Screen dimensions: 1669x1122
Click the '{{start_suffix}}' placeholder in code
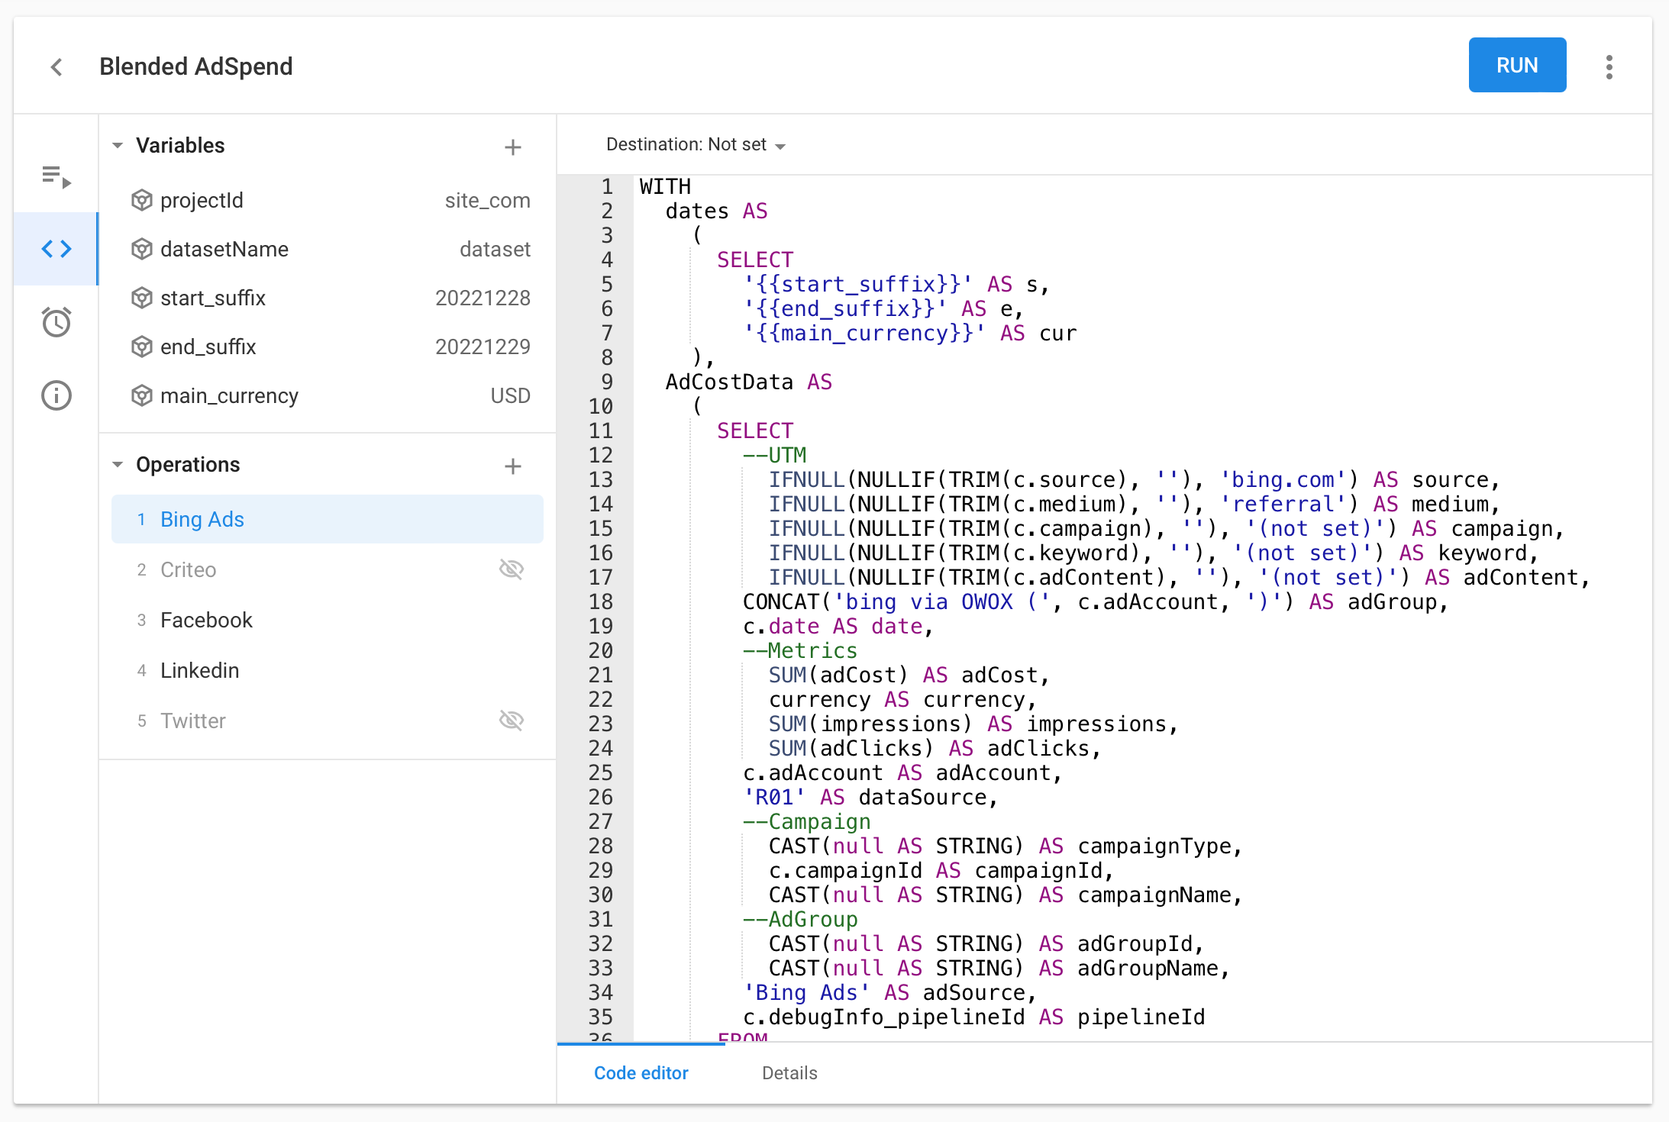pos(858,285)
